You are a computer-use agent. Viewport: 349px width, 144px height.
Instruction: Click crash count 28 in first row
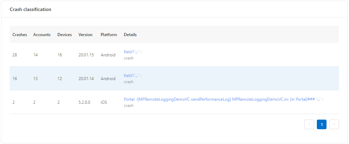click(15, 55)
